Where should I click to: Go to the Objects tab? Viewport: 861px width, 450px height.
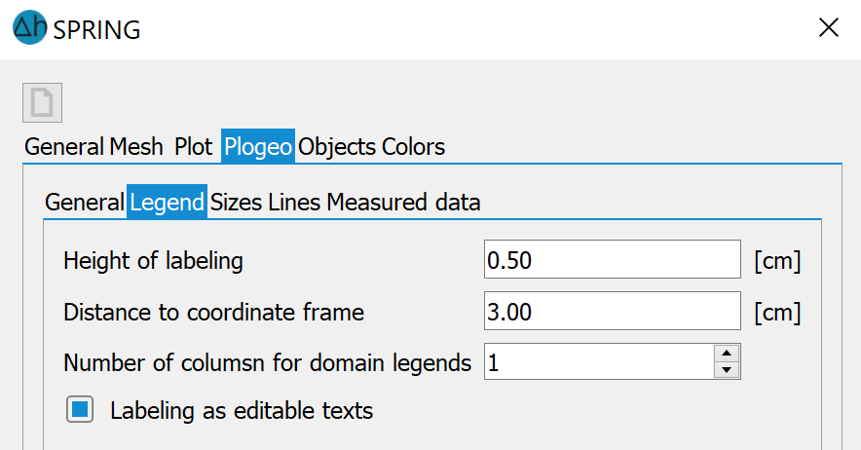pyautogui.click(x=337, y=147)
